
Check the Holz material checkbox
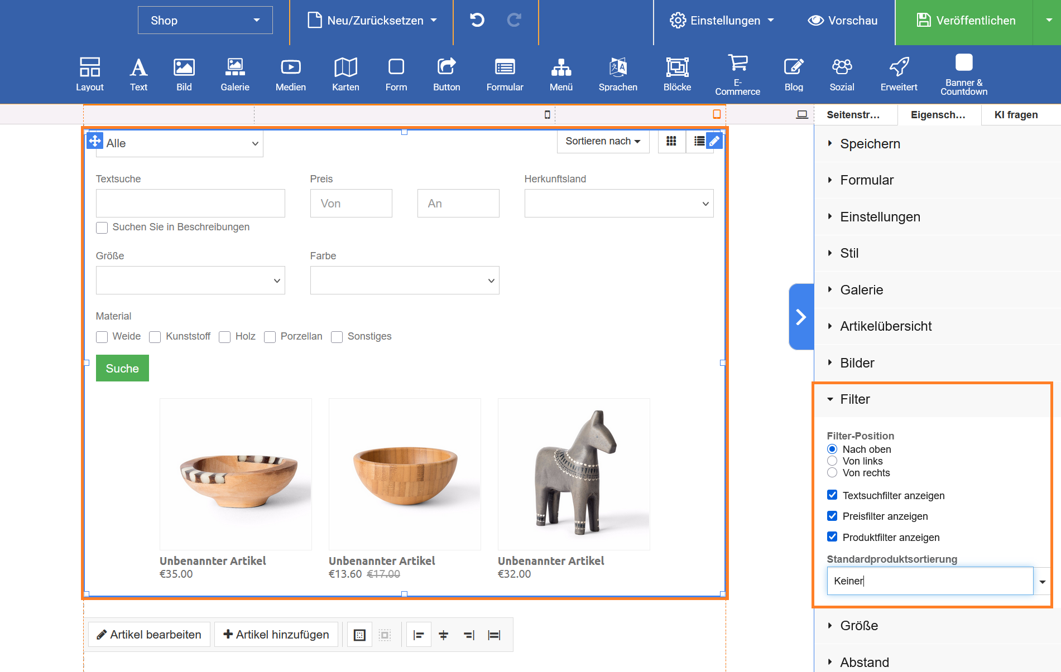pos(225,337)
